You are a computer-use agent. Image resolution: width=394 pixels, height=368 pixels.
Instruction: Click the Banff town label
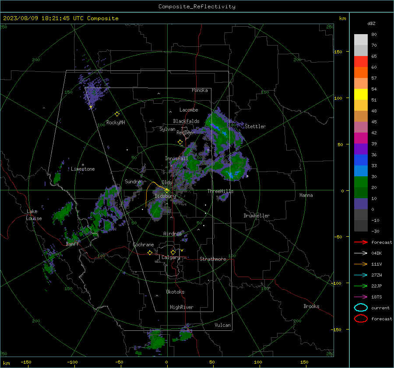pyautogui.click(x=72, y=244)
